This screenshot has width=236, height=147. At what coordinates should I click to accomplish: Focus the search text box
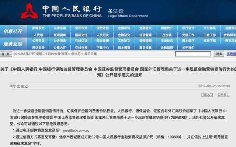pos(193,54)
